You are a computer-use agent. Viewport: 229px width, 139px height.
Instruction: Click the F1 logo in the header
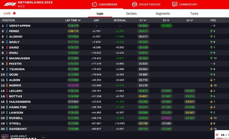pos(9,4)
